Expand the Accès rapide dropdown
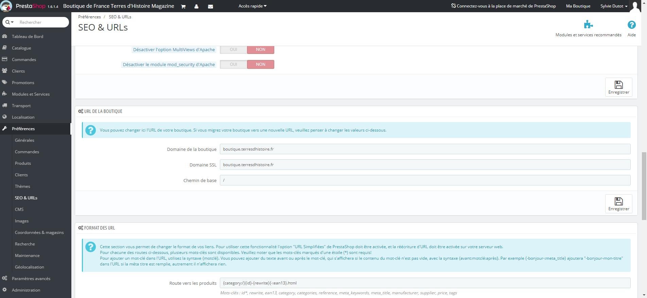 pos(252,6)
